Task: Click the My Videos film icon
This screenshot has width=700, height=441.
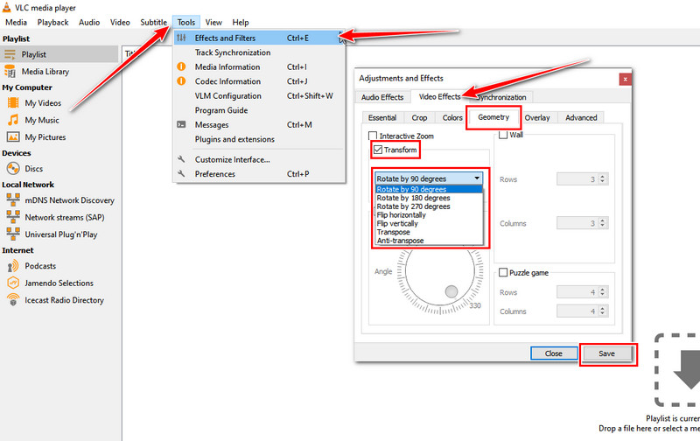Action: point(13,103)
